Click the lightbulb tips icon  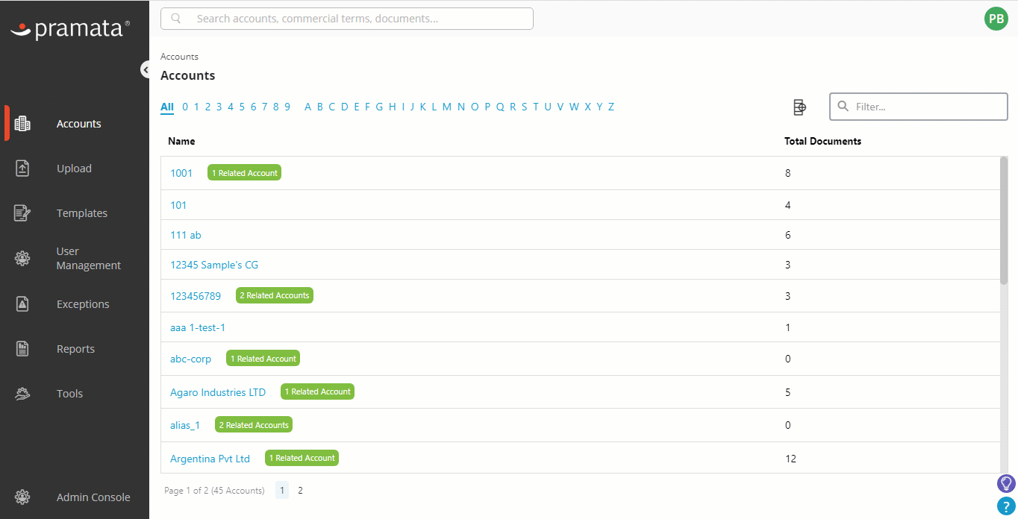point(1006,483)
